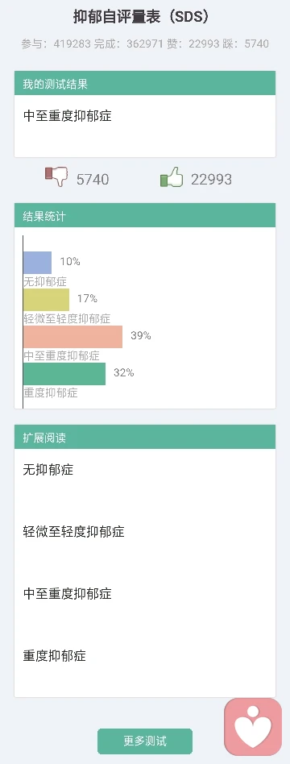Click the 扩展阅读 section header
This screenshot has height=764, width=290.
point(145,437)
